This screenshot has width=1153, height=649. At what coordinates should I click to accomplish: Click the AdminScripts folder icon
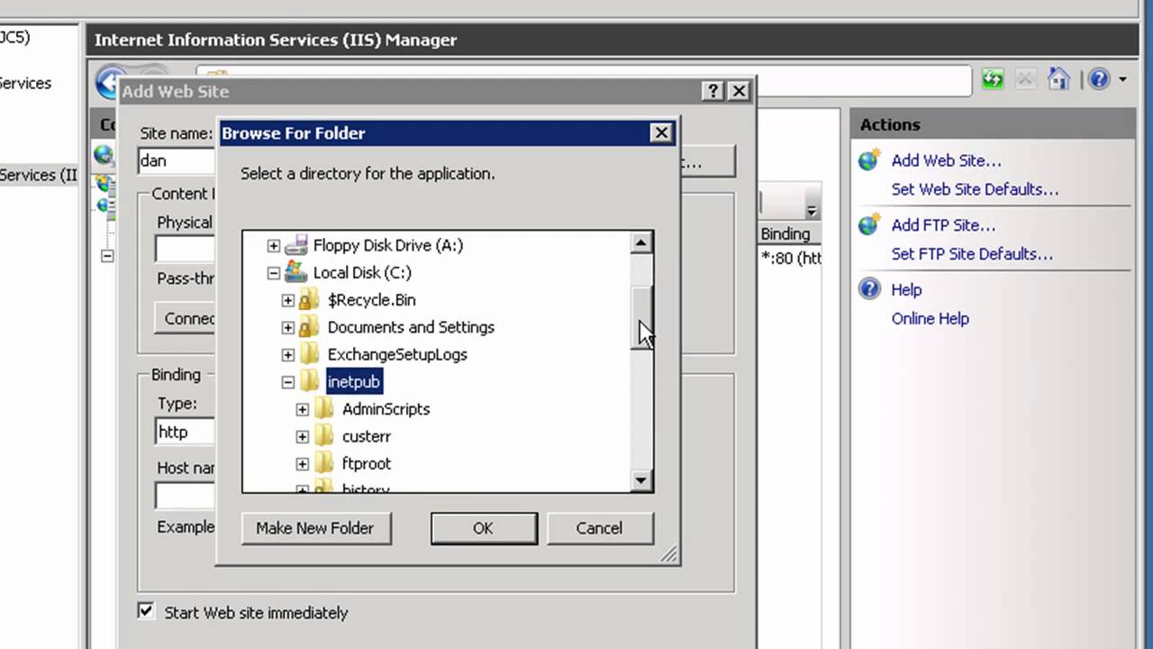pos(324,408)
